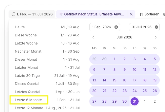Viewport: 165px width, 112px height.
Task: Click the Juli 2026 month header
Action: tap(125, 37)
